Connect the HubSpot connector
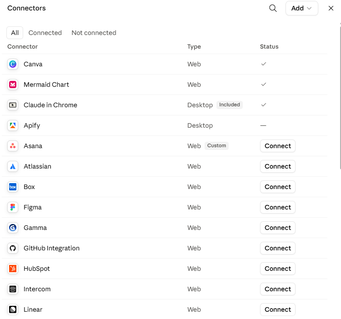This screenshot has height=319, width=341. [x=278, y=269]
